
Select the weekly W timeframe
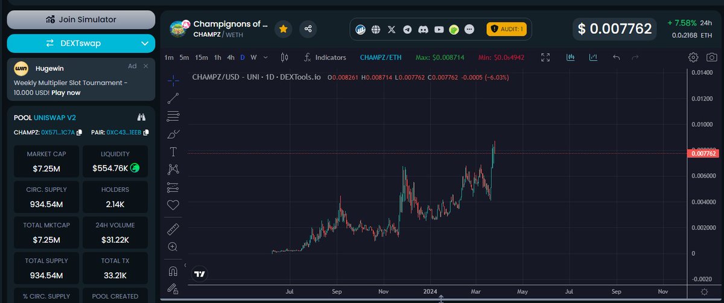pos(253,57)
